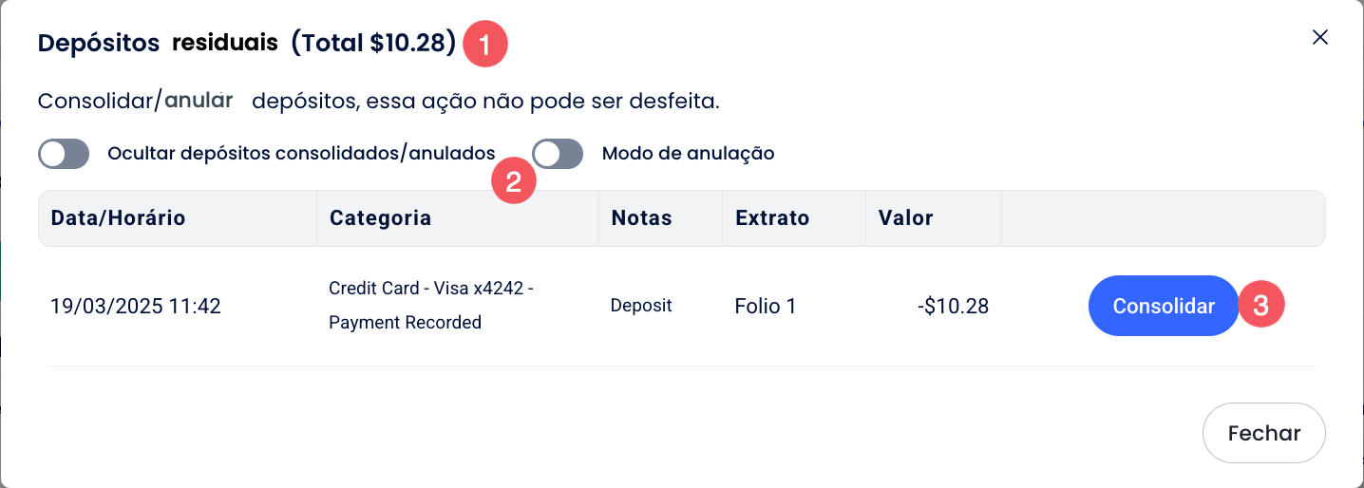This screenshot has width=1364, height=488.
Task: Click the Fechar button
Action: click(x=1263, y=433)
